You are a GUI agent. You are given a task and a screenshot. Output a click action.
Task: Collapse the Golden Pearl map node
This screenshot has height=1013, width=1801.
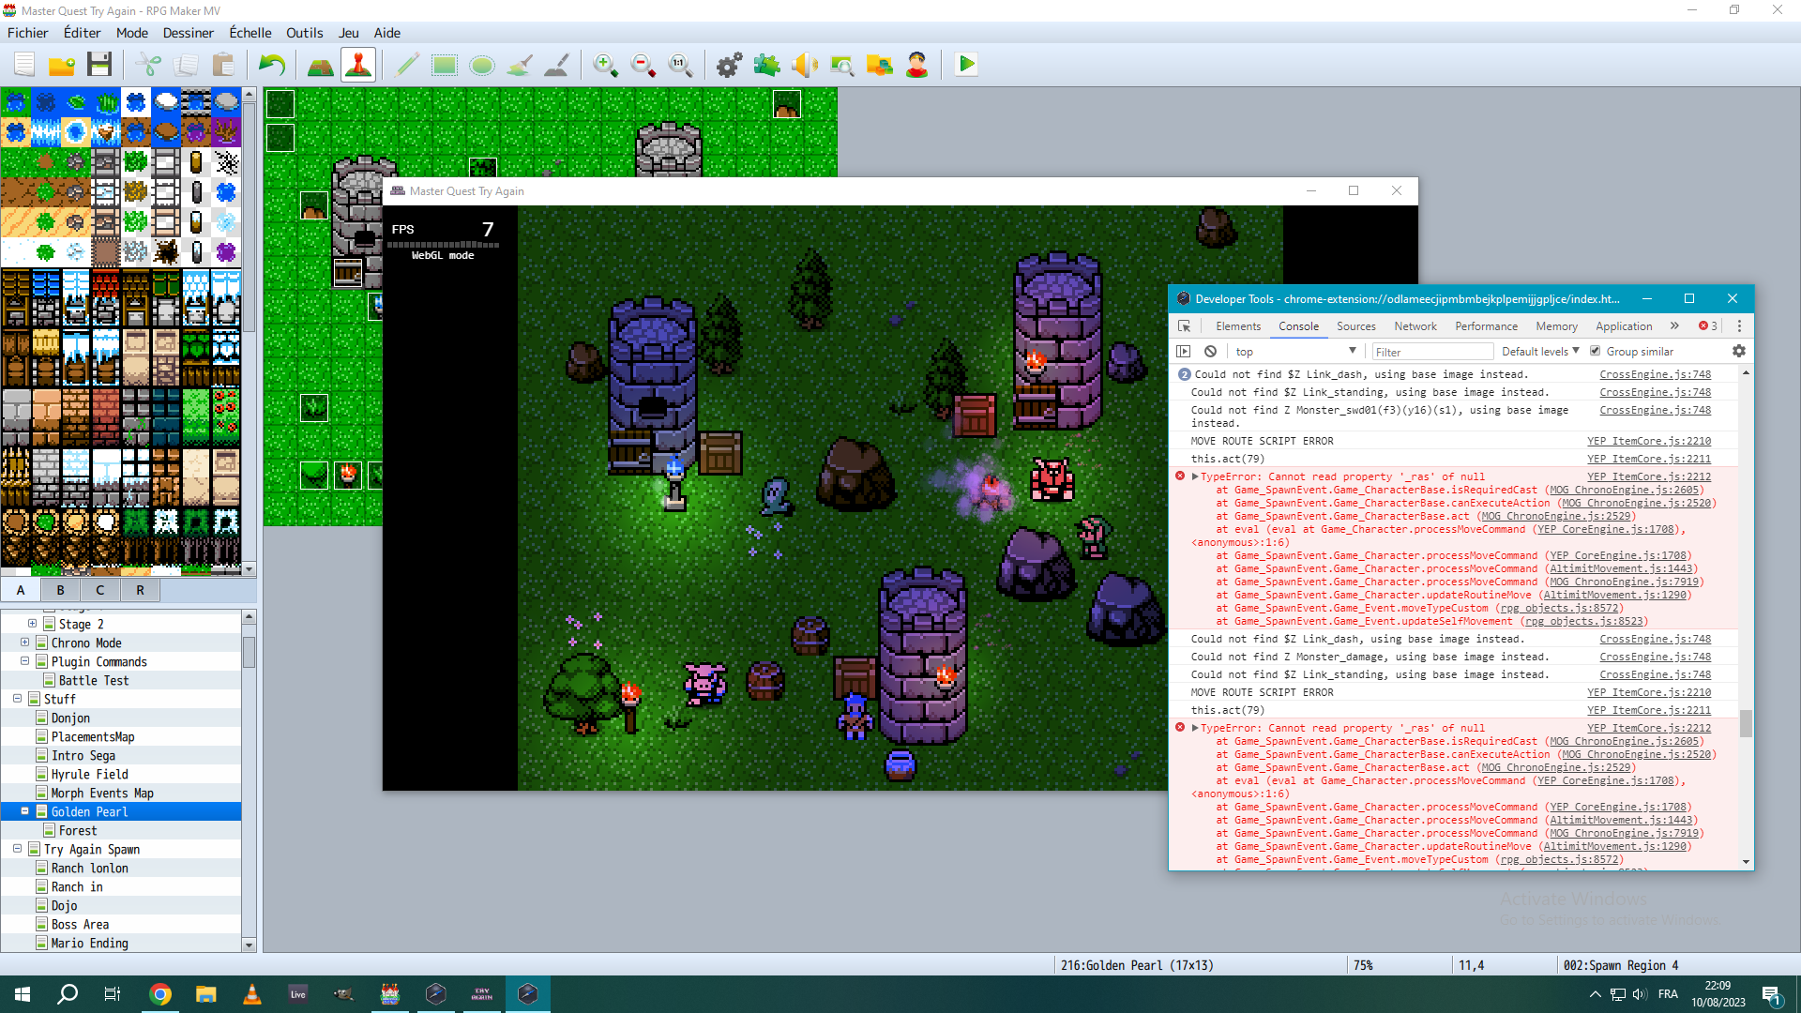pyautogui.click(x=24, y=811)
